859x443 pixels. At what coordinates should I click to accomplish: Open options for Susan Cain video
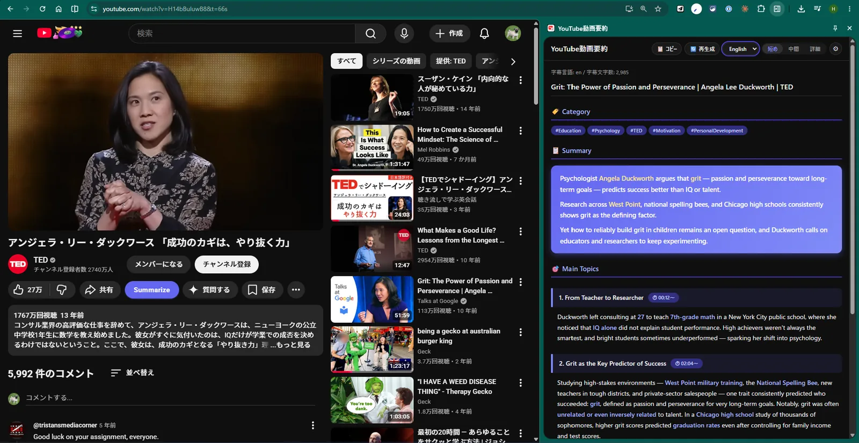pos(520,80)
